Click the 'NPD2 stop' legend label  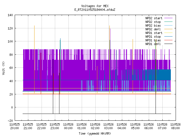(x=153, y=22)
